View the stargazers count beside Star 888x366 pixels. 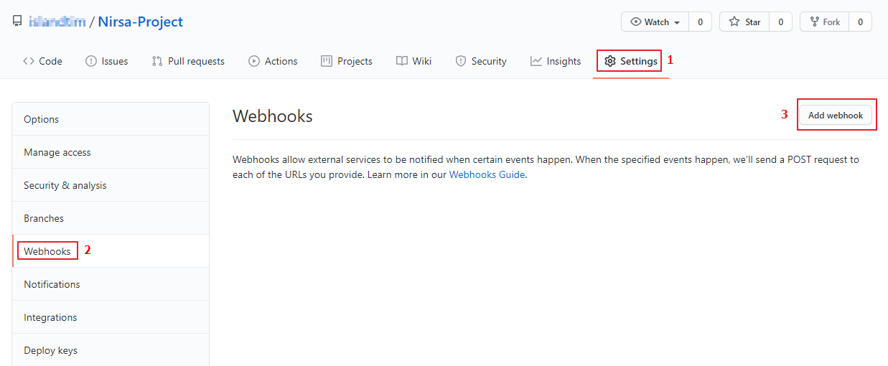[780, 22]
